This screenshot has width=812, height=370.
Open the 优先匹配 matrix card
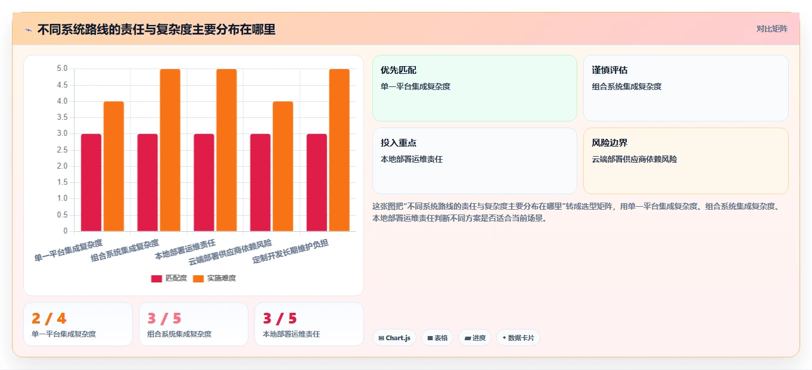point(475,88)
